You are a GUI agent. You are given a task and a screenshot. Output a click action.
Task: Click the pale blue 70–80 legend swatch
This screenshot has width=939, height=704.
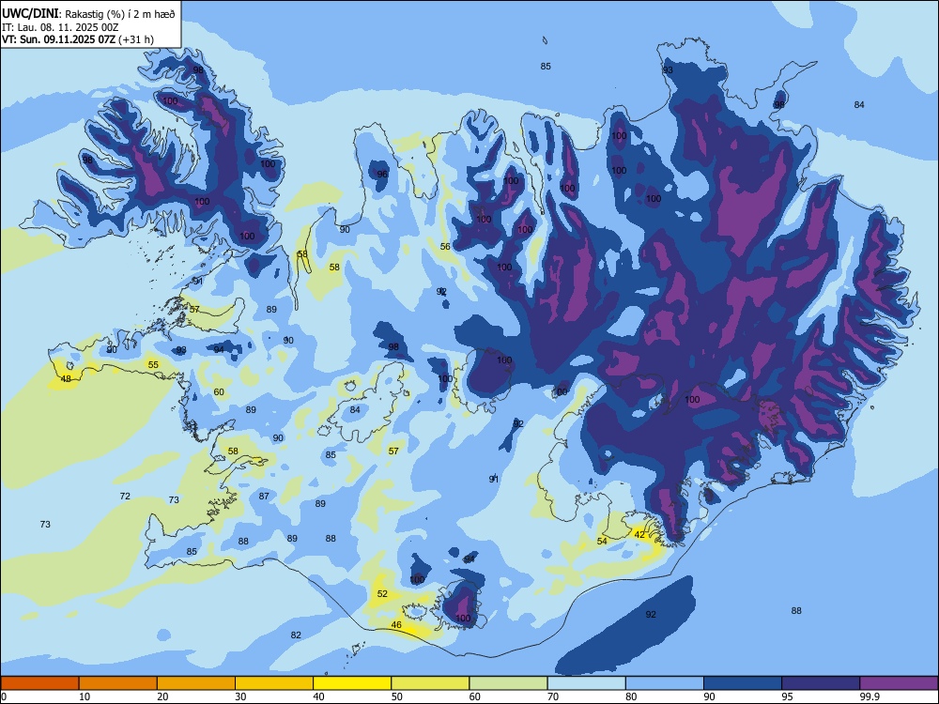tap(586, 683)
